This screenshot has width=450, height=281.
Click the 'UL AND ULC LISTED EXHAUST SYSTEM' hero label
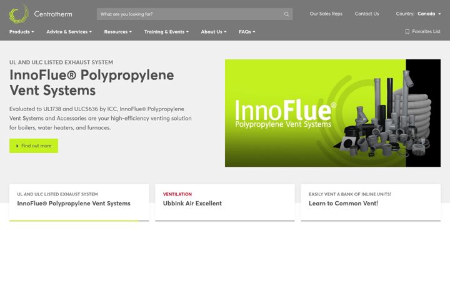click(61, 62)
